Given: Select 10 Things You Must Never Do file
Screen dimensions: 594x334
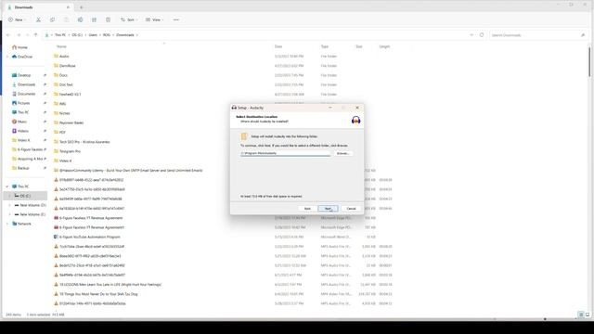Looking at the screenshot, I should coord(98,294).
